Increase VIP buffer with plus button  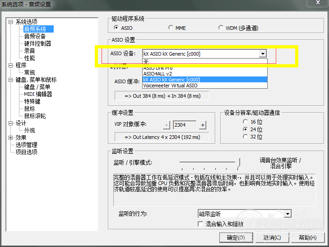(203, 125)
